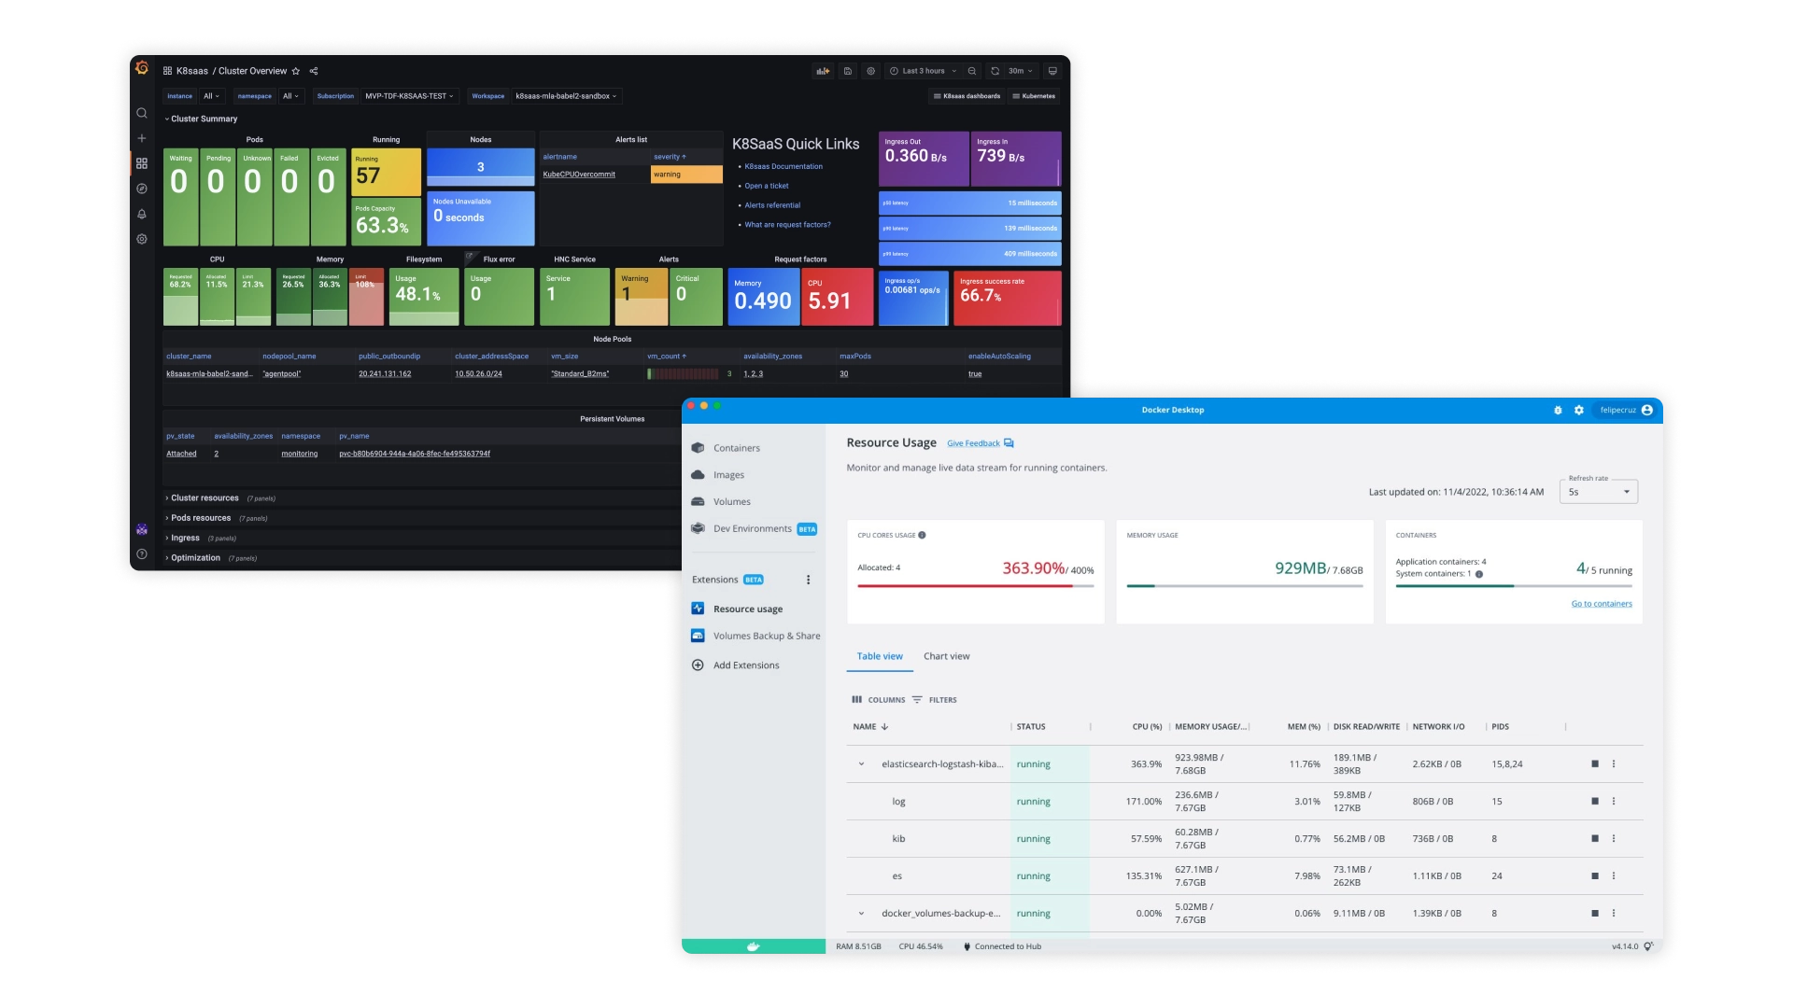Open Containers in the Docker Desktop sidebar

[737, 449]
